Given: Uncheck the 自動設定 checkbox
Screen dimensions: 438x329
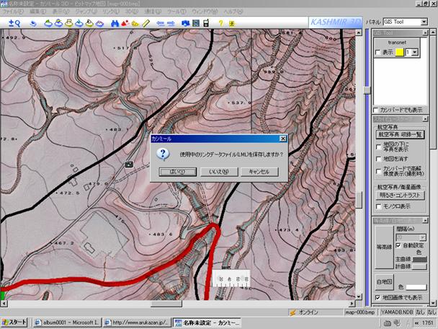Looking at the screenshot, I should point(398,246).
